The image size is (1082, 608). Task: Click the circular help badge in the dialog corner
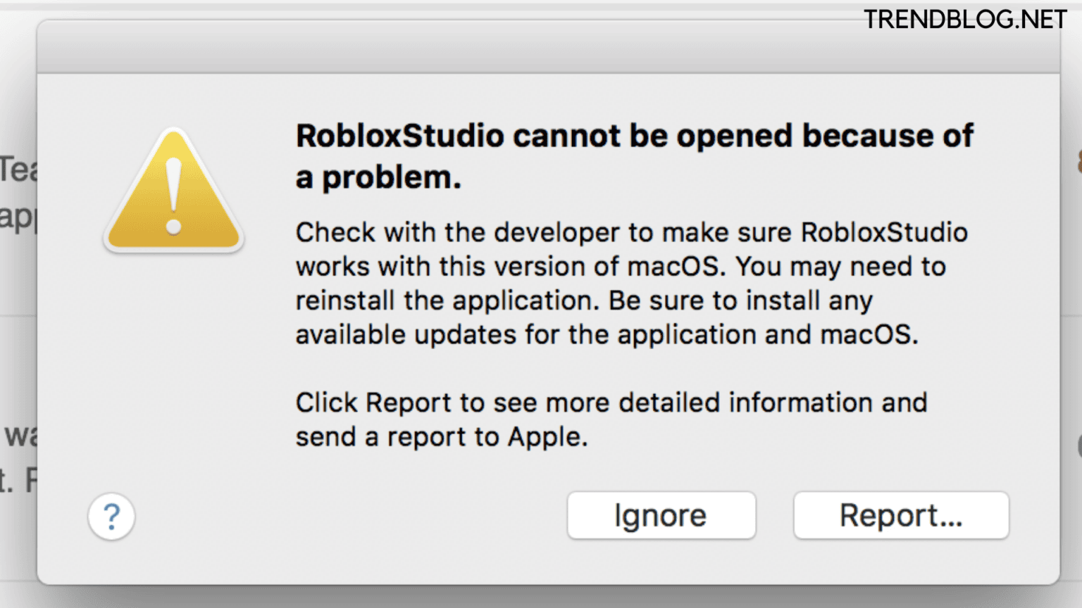click(x=111, y=516)
